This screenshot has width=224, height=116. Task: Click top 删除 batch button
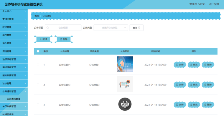click(64, 39)
